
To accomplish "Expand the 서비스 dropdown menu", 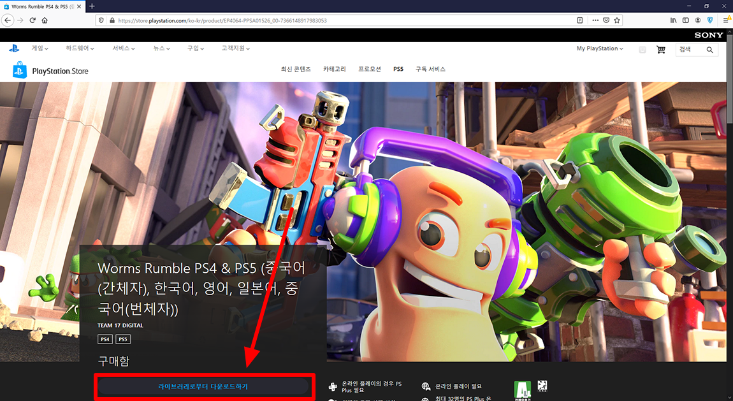I will [124, 48].
